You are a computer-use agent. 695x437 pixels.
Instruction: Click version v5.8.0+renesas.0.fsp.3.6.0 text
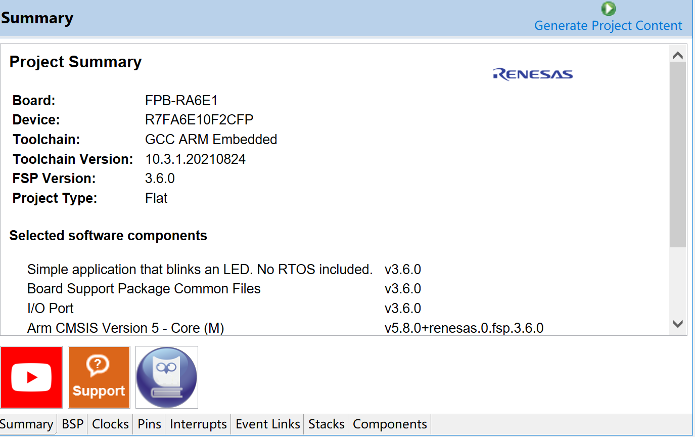pyautogui.click(x=464, y=328)
